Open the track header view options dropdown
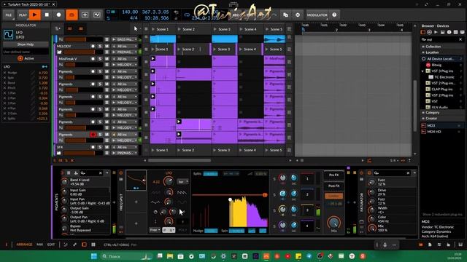Viewport: 467px width, 262px height. 58,29
